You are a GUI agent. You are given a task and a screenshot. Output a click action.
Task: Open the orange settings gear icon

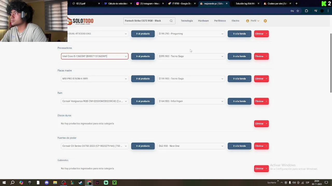265,21
